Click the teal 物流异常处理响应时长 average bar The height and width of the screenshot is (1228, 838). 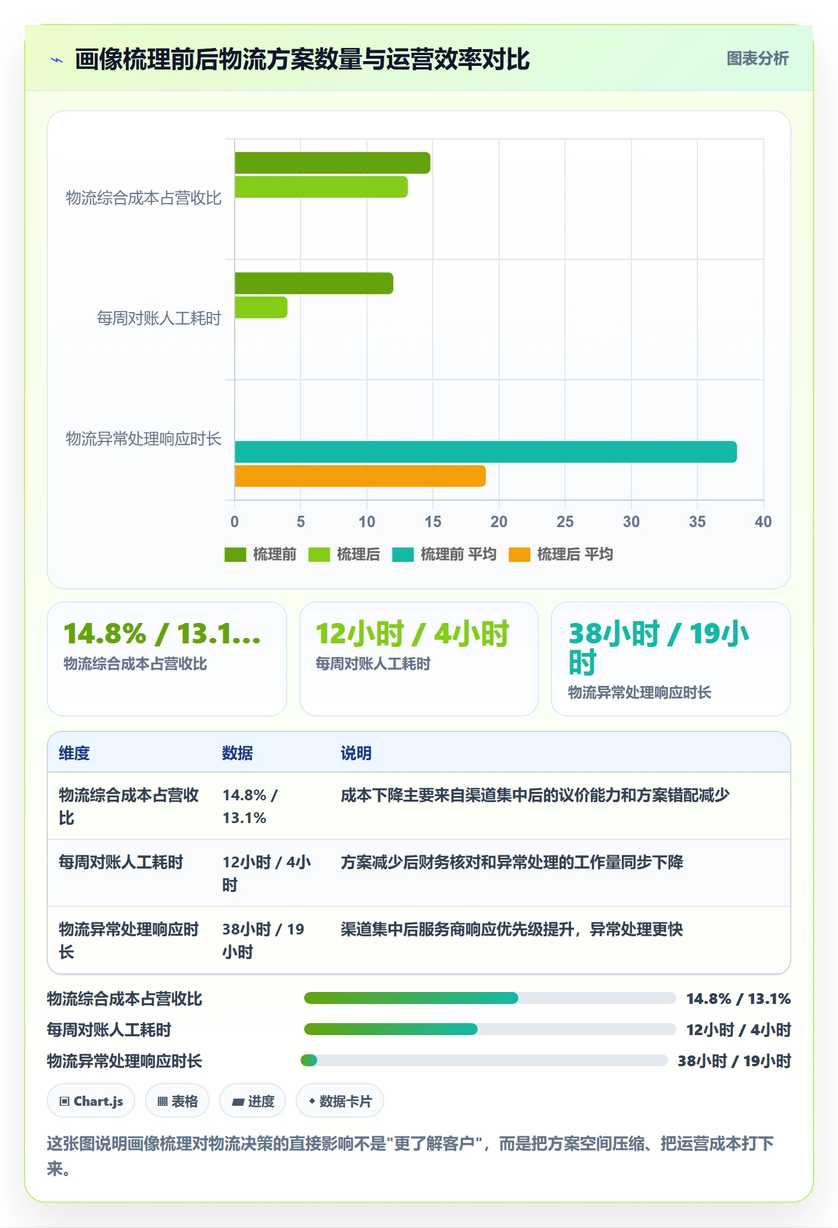(x=485, y=452)
